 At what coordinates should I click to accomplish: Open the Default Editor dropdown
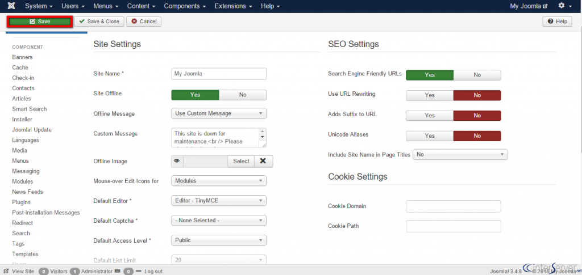[x=219, y=201]
